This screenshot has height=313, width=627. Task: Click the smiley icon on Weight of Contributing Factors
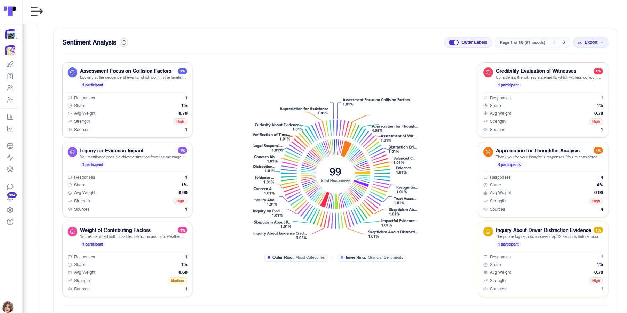(72, 232)
